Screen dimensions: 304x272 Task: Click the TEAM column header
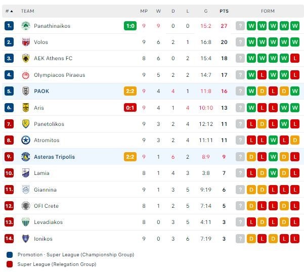tap(27, 11)
